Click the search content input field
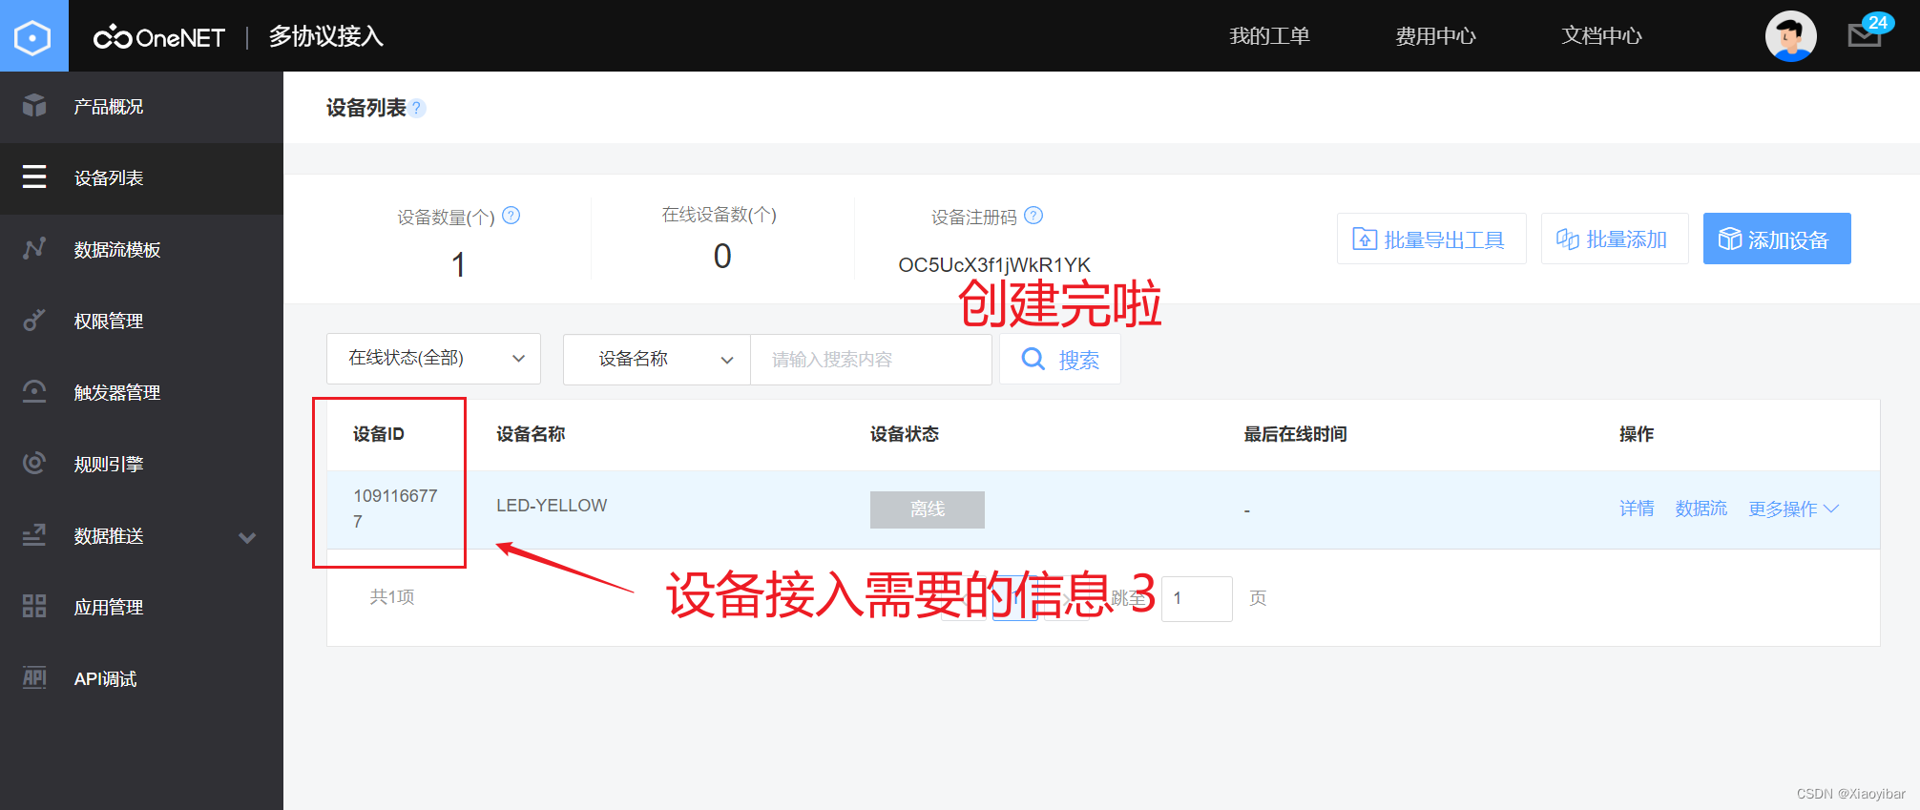This screenshot has height=810, width=1920. tap(870, 360)
